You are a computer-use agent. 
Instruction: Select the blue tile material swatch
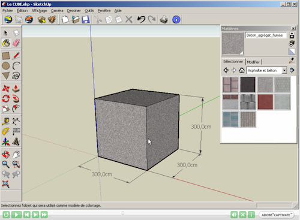pyautogui.click(x=230, y=119)
